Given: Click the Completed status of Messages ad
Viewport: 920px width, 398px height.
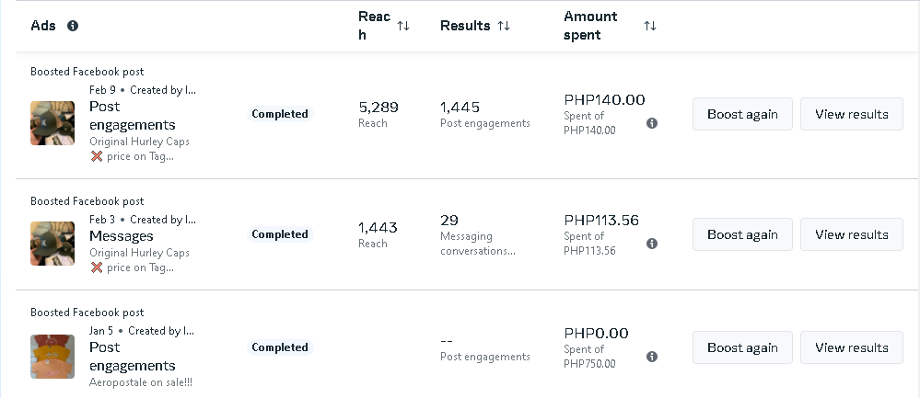Looking at the screenshot, I should 280,234.
